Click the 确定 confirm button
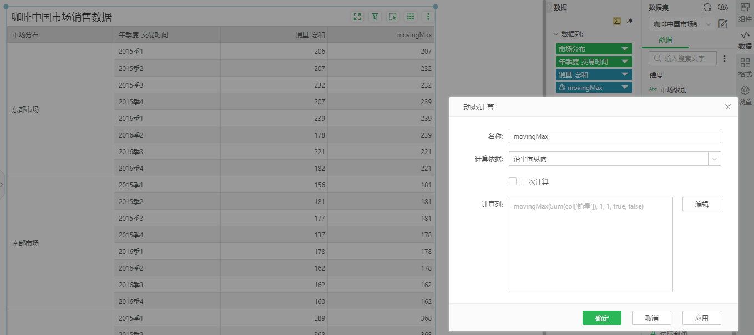Image resolution: width=754 pixels, height=335 pixels. pyautogui.click(x=602, y=318)
